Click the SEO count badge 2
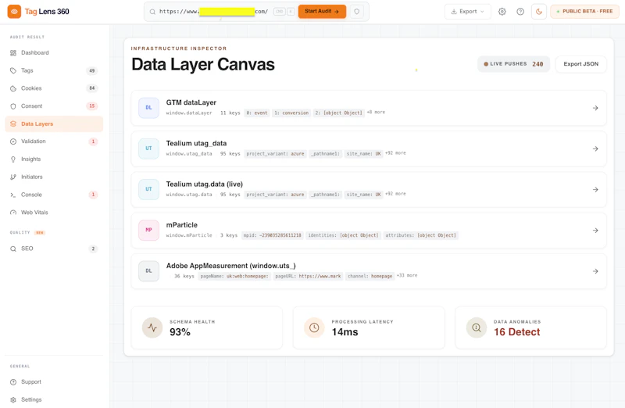Image resolution: width=625 pixels, height=408 pixels. (x=93, y=249)
